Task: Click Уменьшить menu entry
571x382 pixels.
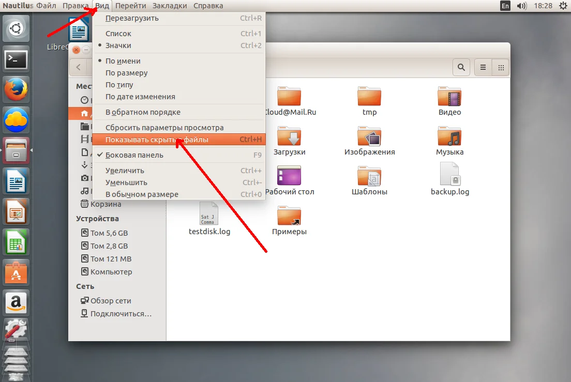Action: (179, 182)
